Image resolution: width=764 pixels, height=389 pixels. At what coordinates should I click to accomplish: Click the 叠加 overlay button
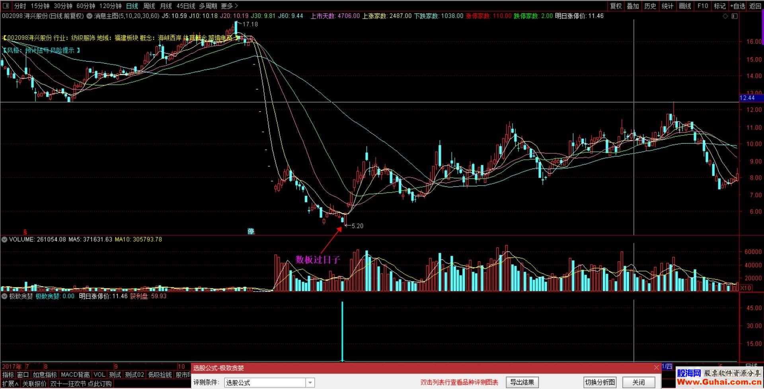pyautogui.click(x=633, y=6)
